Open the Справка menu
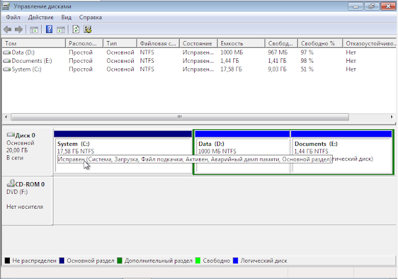Viewport: 398px width, 279px height. 90,17
